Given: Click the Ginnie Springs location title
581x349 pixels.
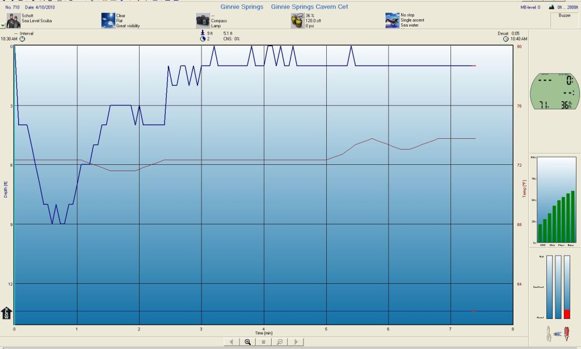Looking at the screenshot, I should tap(242, 7).
